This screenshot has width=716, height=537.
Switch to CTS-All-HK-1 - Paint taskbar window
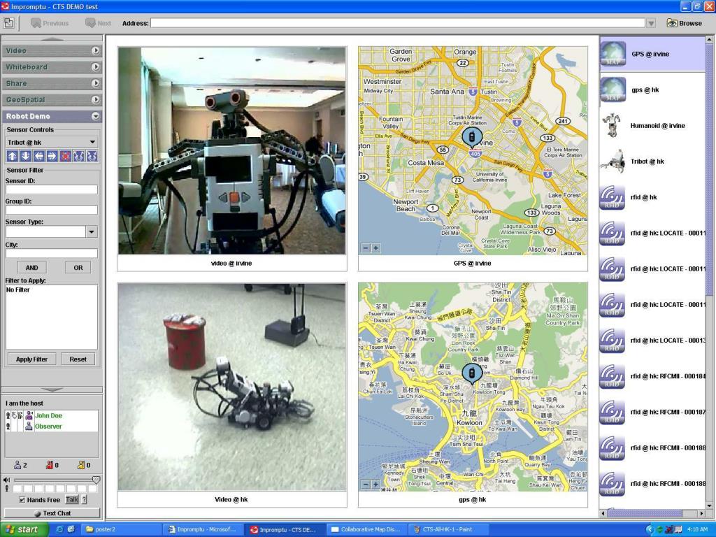448,529
